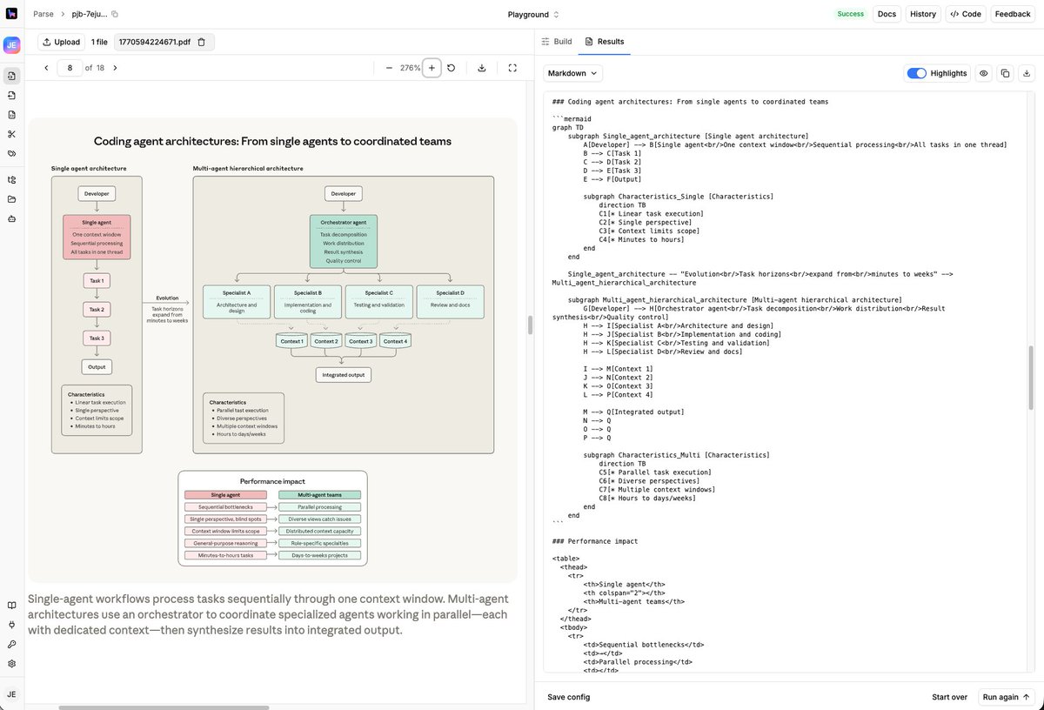The image size is (1044, 710).
Task: Open the Extract sidebar icon with arrow
Action: [x=11, y=95]
